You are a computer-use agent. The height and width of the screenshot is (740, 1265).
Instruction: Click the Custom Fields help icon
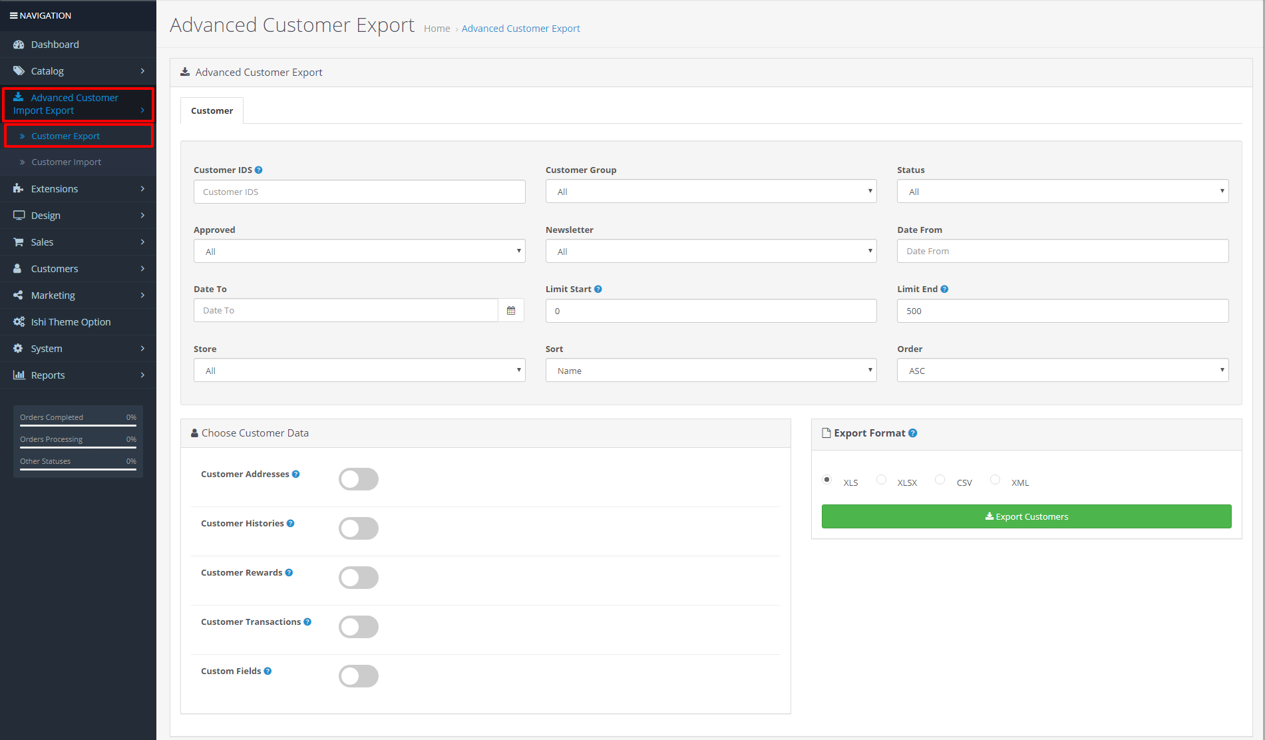click(268, 671)
